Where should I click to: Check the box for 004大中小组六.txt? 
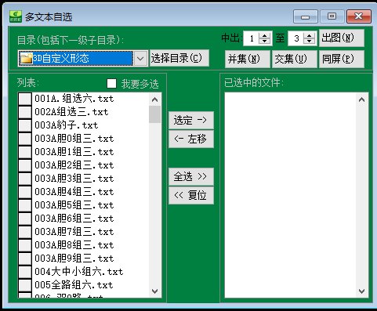click(x=25, y=272)
